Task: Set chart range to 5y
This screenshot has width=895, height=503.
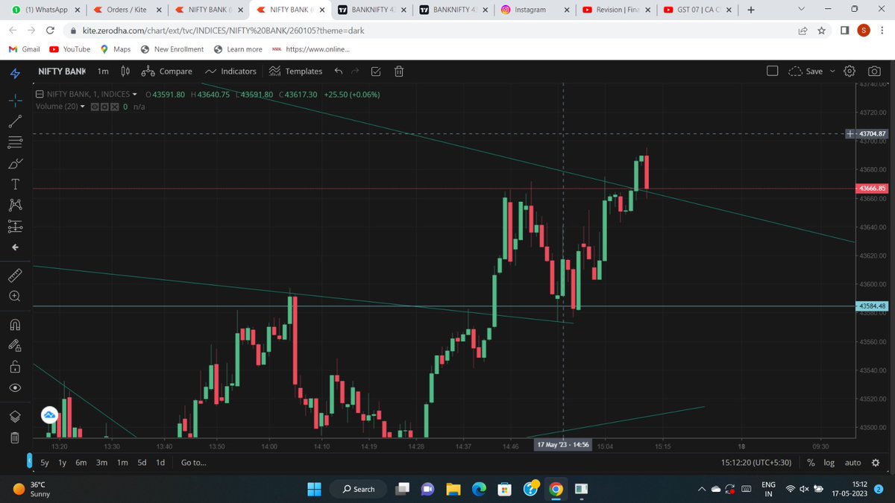Action: [x=45, y=463]
